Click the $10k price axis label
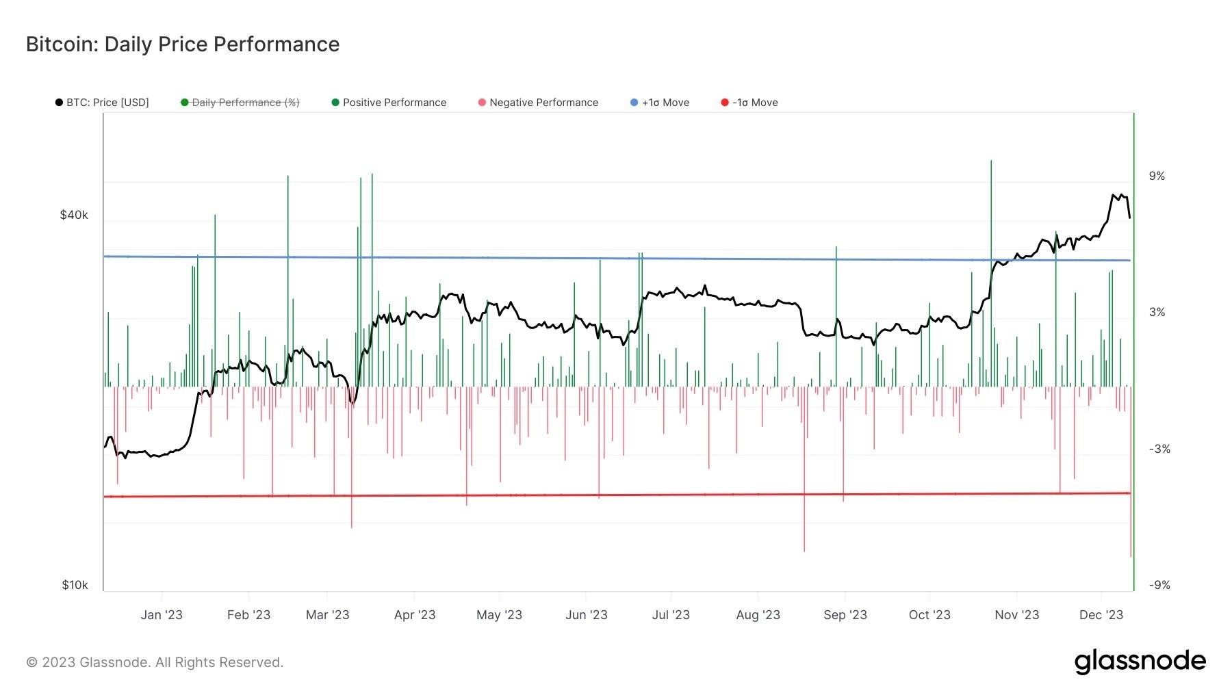This screenshot has width=1232, height=693. (75, 585)
